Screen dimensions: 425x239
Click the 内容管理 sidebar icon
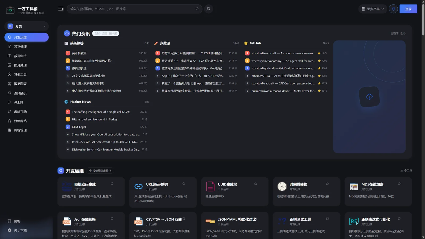pos(10,130)
